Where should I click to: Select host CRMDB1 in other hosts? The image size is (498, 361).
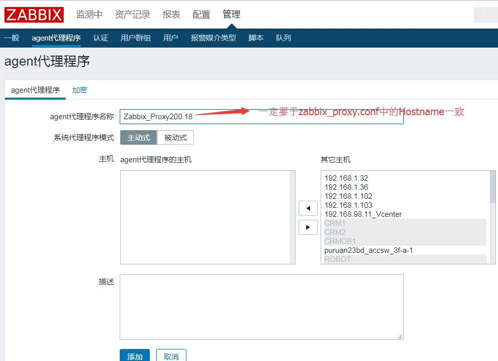point(405,241)
